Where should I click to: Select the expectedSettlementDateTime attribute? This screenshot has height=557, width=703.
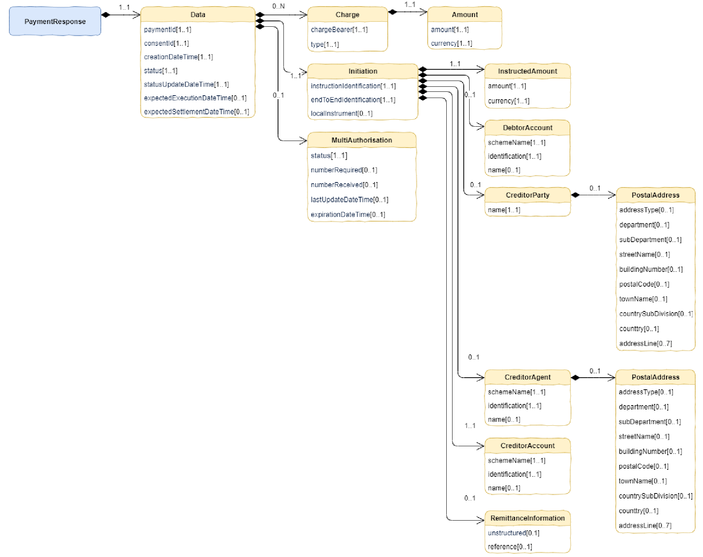tap(196, 112)
